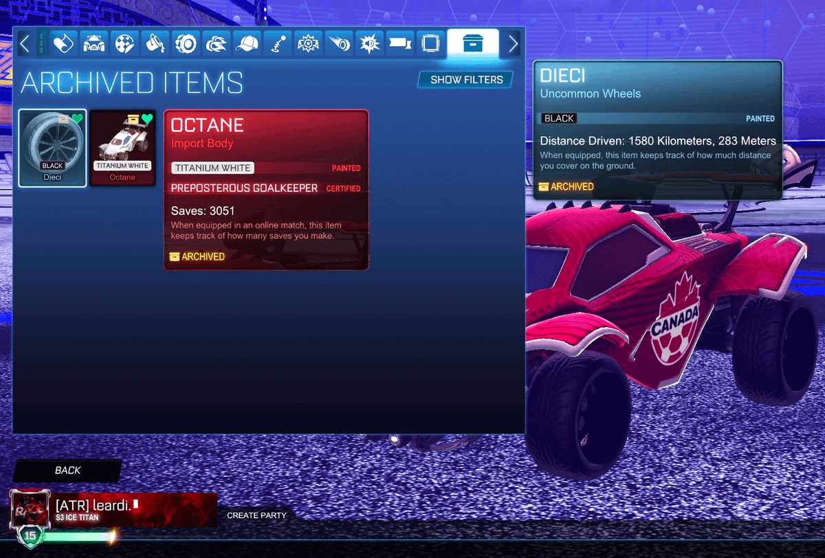The height and width of the screenshot is (558, 825).
Task: Click the Import Body subtitle
Action: (x=202, y=144)
